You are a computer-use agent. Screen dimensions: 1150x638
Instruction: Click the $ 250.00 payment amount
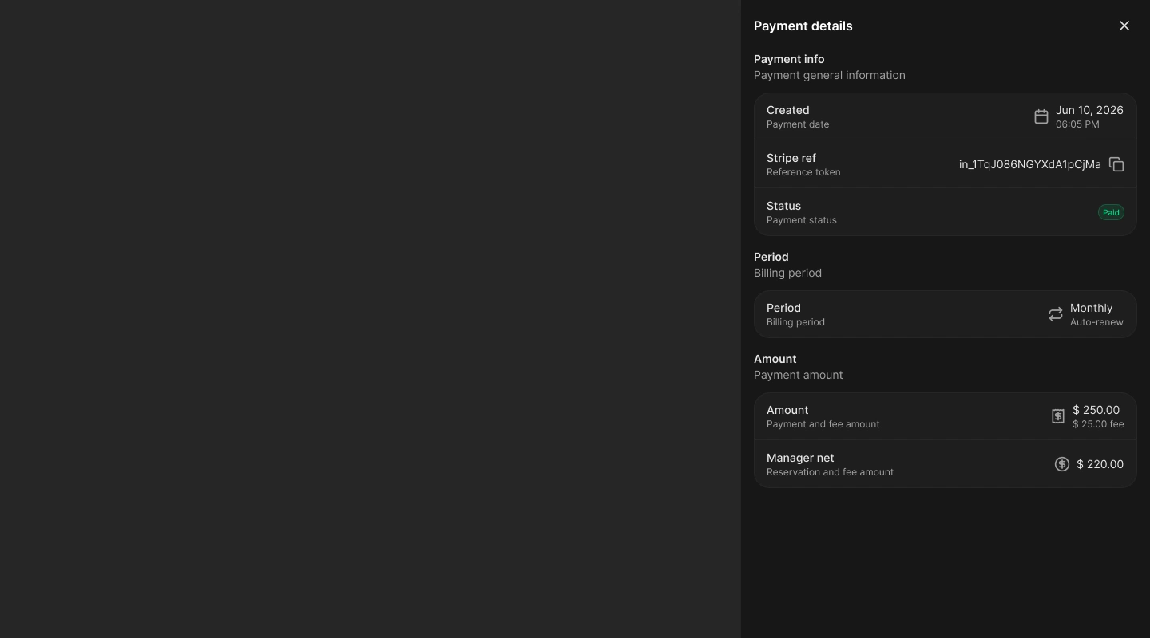click(1096, 410)
